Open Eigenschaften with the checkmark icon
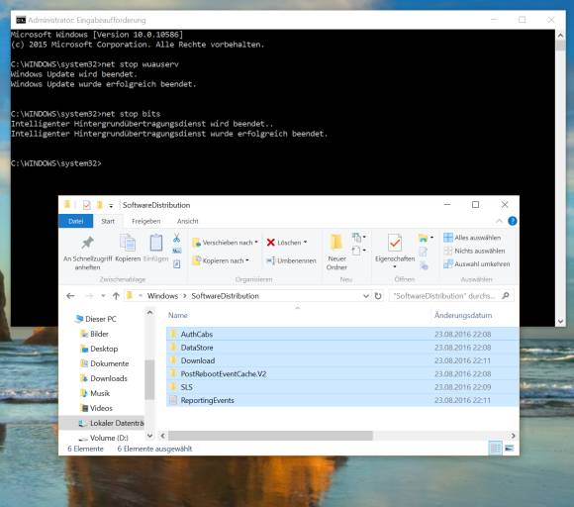Viewport: 574px width, 507px height. click(395, 243)
